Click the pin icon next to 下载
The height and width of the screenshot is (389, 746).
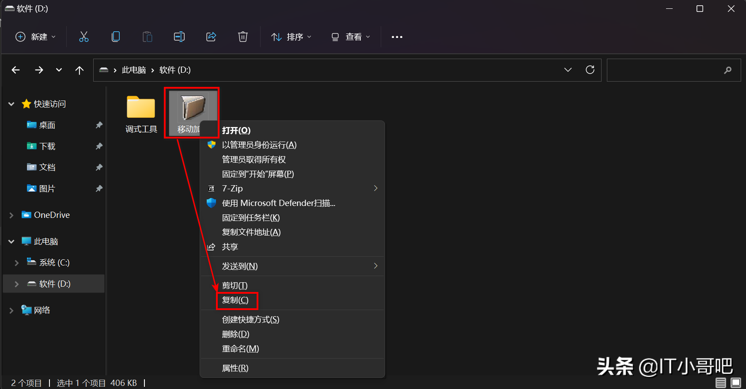tap(99, 146)
